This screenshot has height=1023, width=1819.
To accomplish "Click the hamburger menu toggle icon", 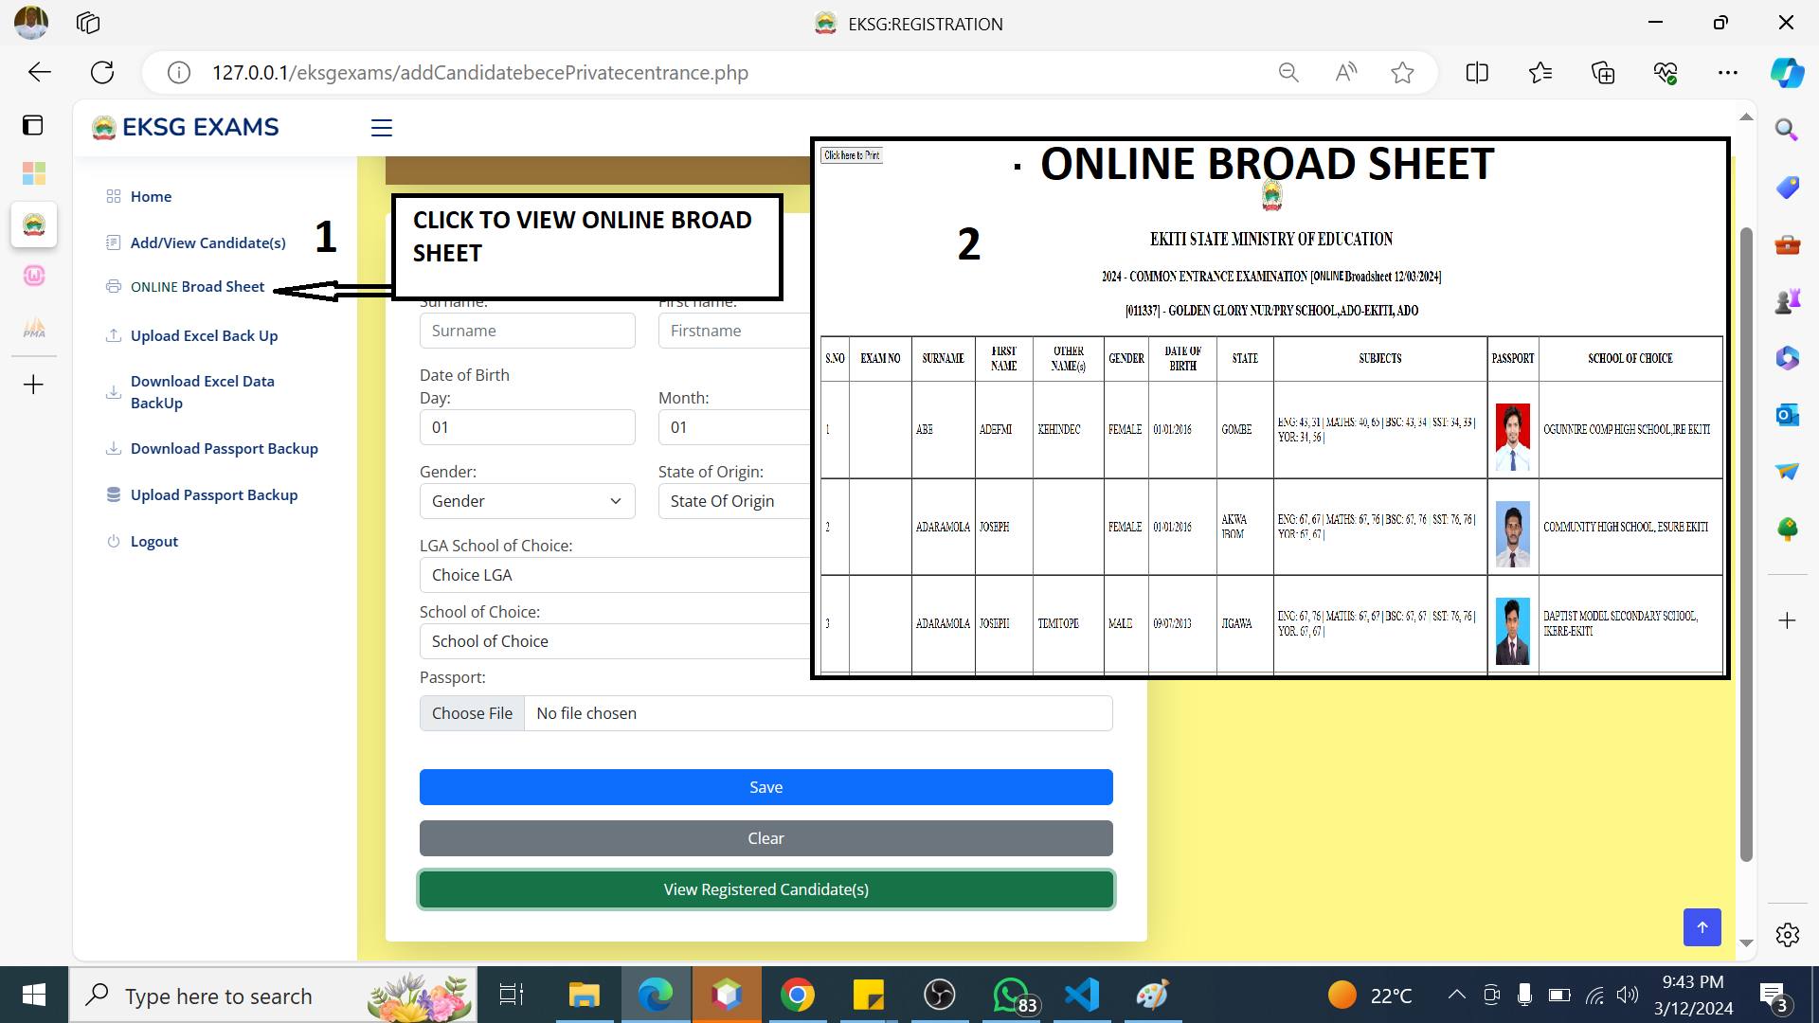I will [x=381, y=128].
